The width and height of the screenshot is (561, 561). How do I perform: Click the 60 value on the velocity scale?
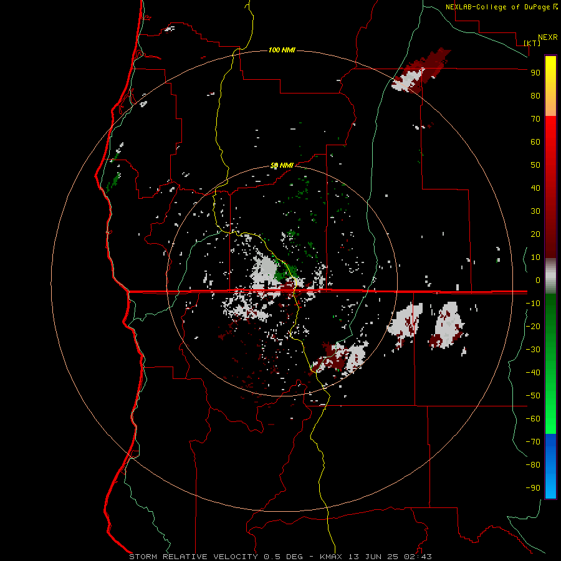coord(535,141)
